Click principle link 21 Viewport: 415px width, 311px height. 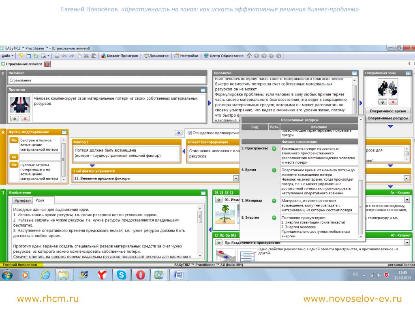click(222, 192)
